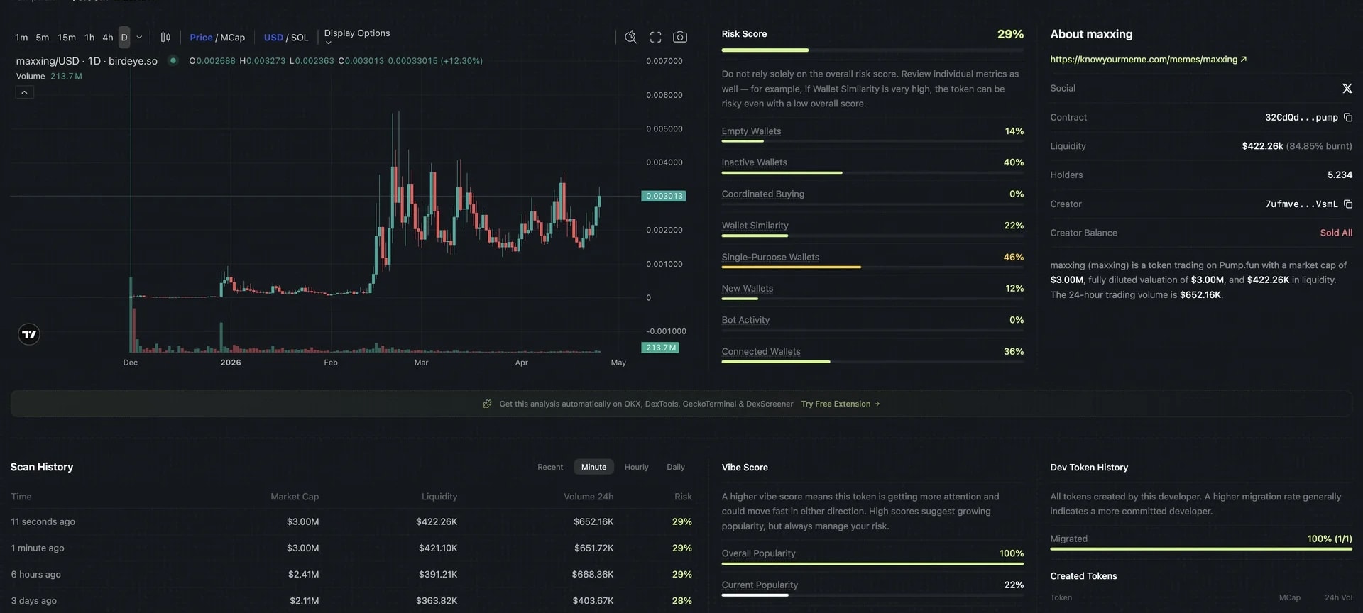Click the maxxing/USD chart symbol title

[x=87, y=61]
